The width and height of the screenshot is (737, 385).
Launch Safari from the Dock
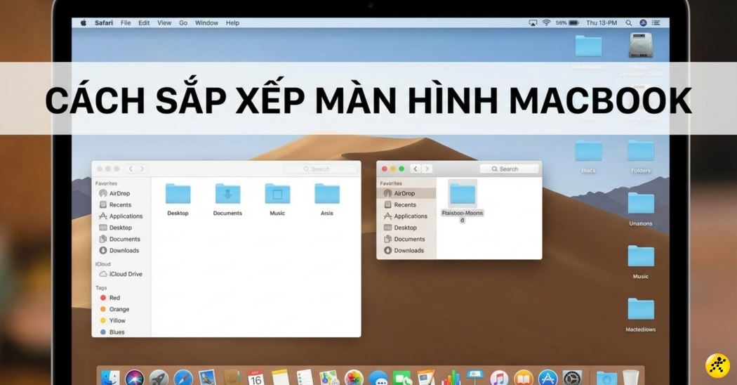click(183, 379)
